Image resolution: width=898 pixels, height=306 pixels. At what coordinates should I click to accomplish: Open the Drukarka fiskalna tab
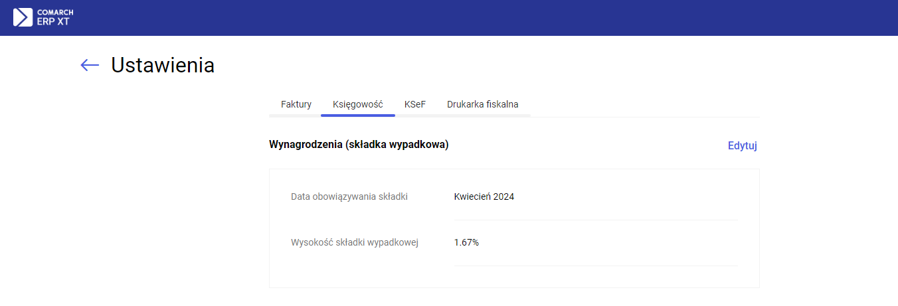coord(482,104)
